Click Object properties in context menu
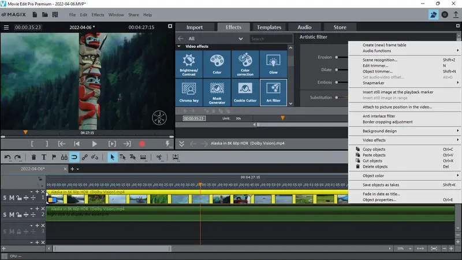The image size is (462, 260). click(x=379, y=200)
